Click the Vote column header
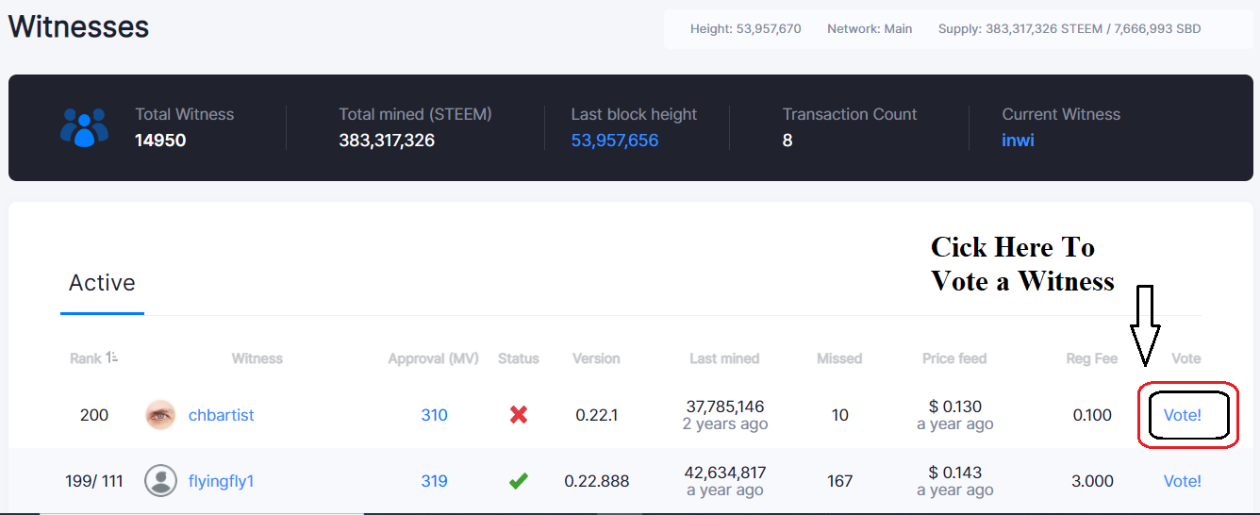The image size is (1260, 515). [1185, 358]
